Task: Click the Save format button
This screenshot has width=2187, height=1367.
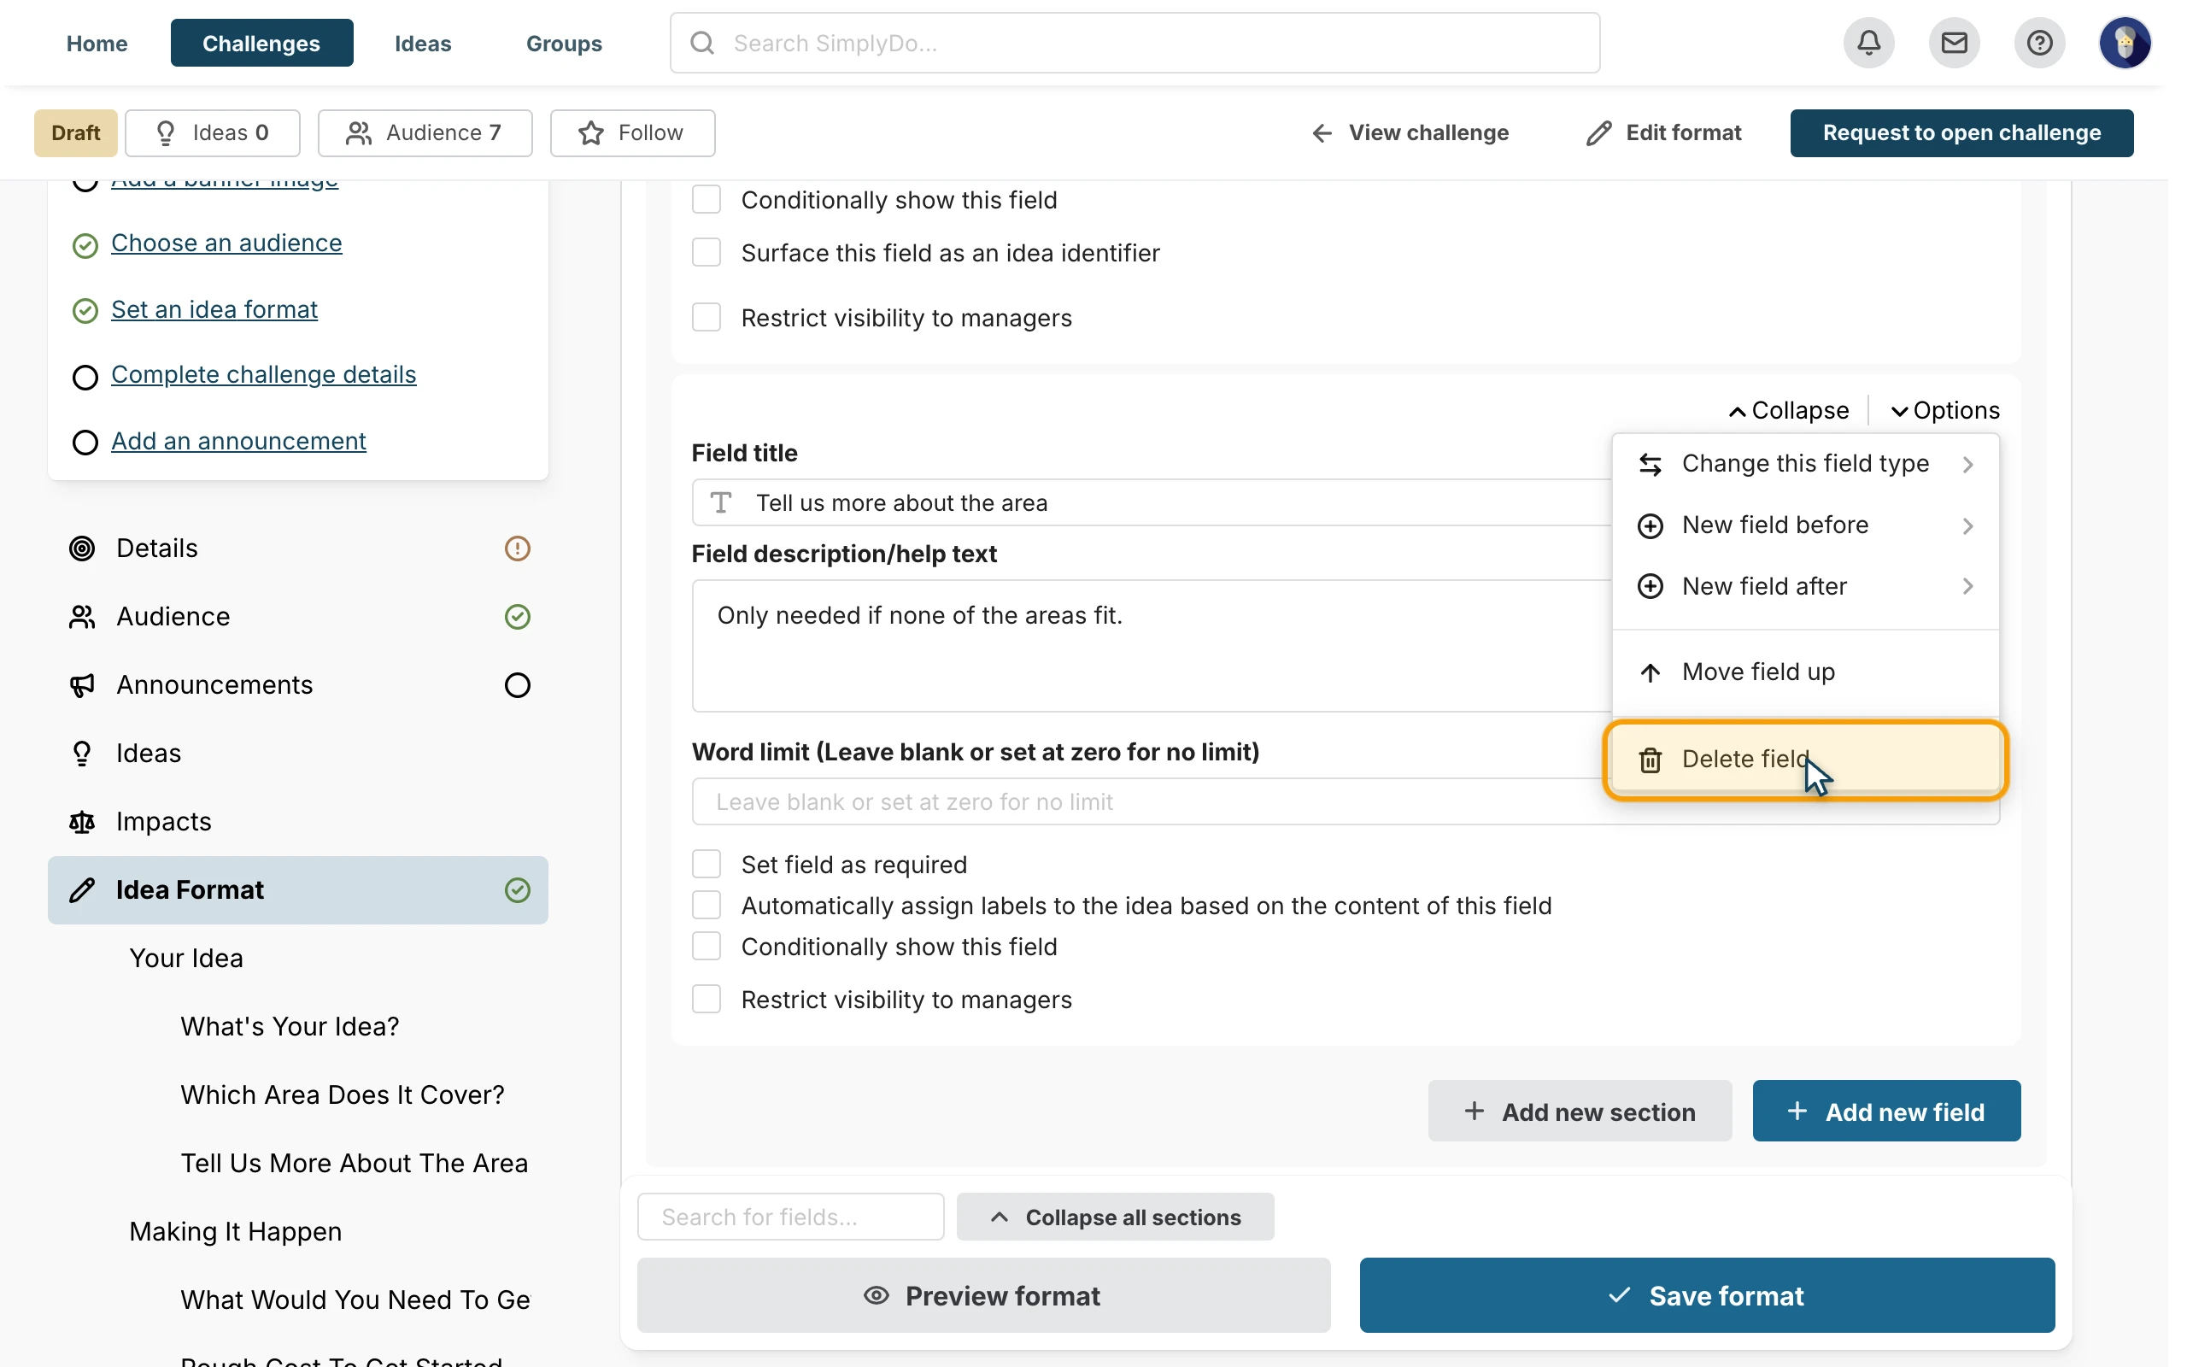Action: (x=1707, y=1295)
